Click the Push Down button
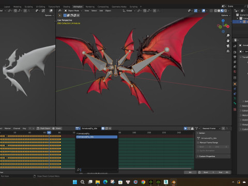Viewport: 248px width, 186px height. 43,129
